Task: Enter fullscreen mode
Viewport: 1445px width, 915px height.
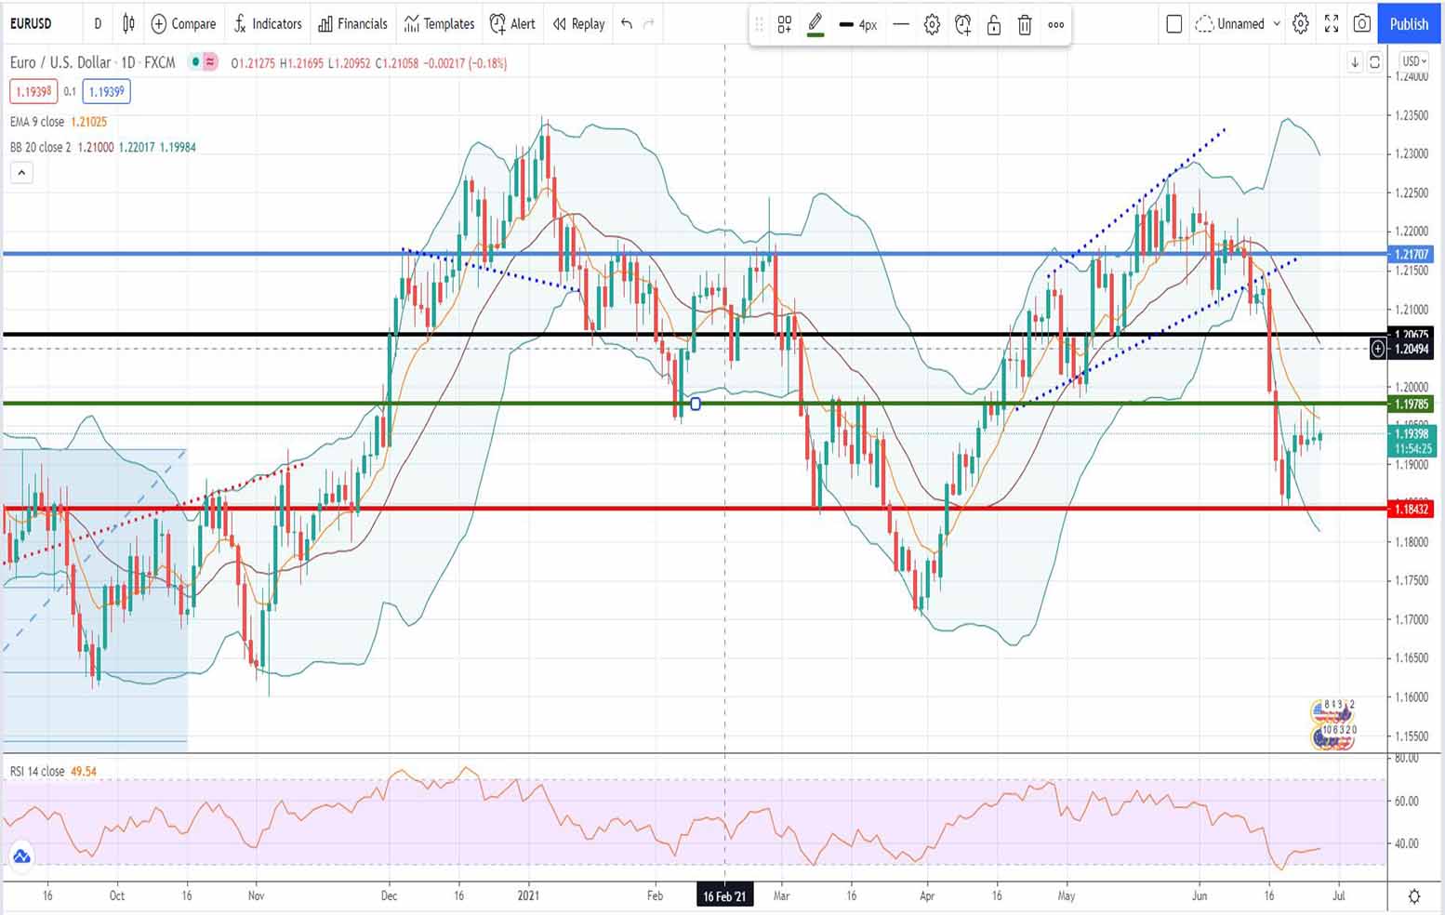Action: point(1332,23)
